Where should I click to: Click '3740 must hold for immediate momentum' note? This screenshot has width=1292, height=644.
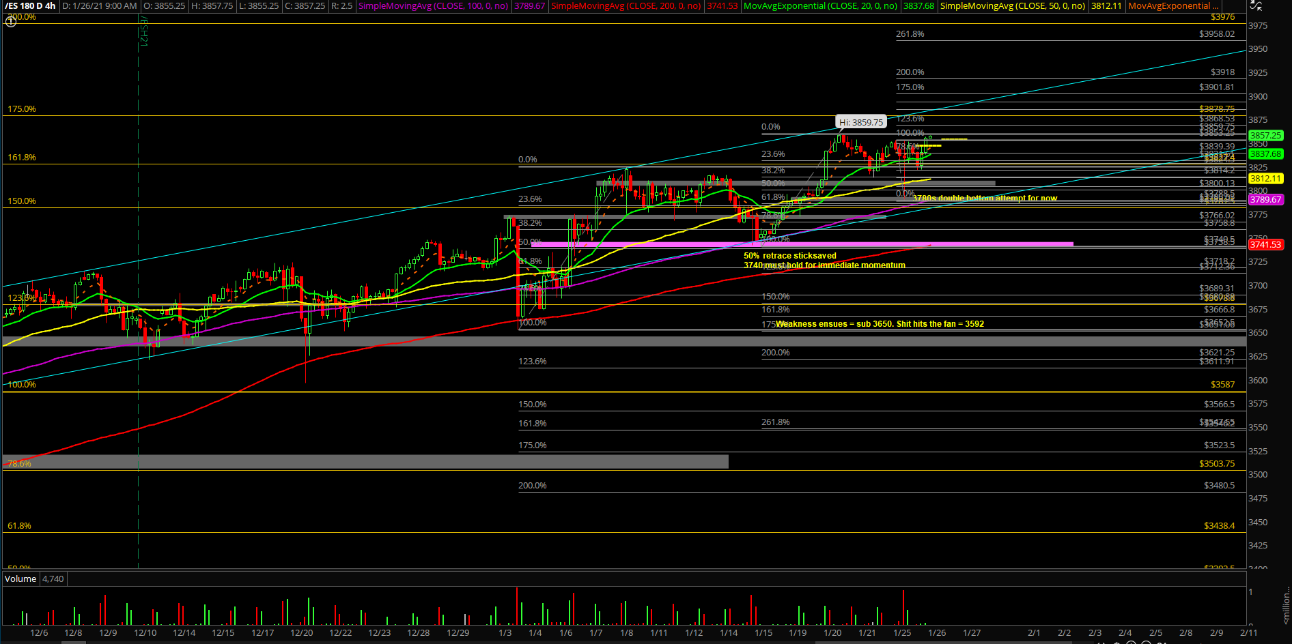pos(824,265)
